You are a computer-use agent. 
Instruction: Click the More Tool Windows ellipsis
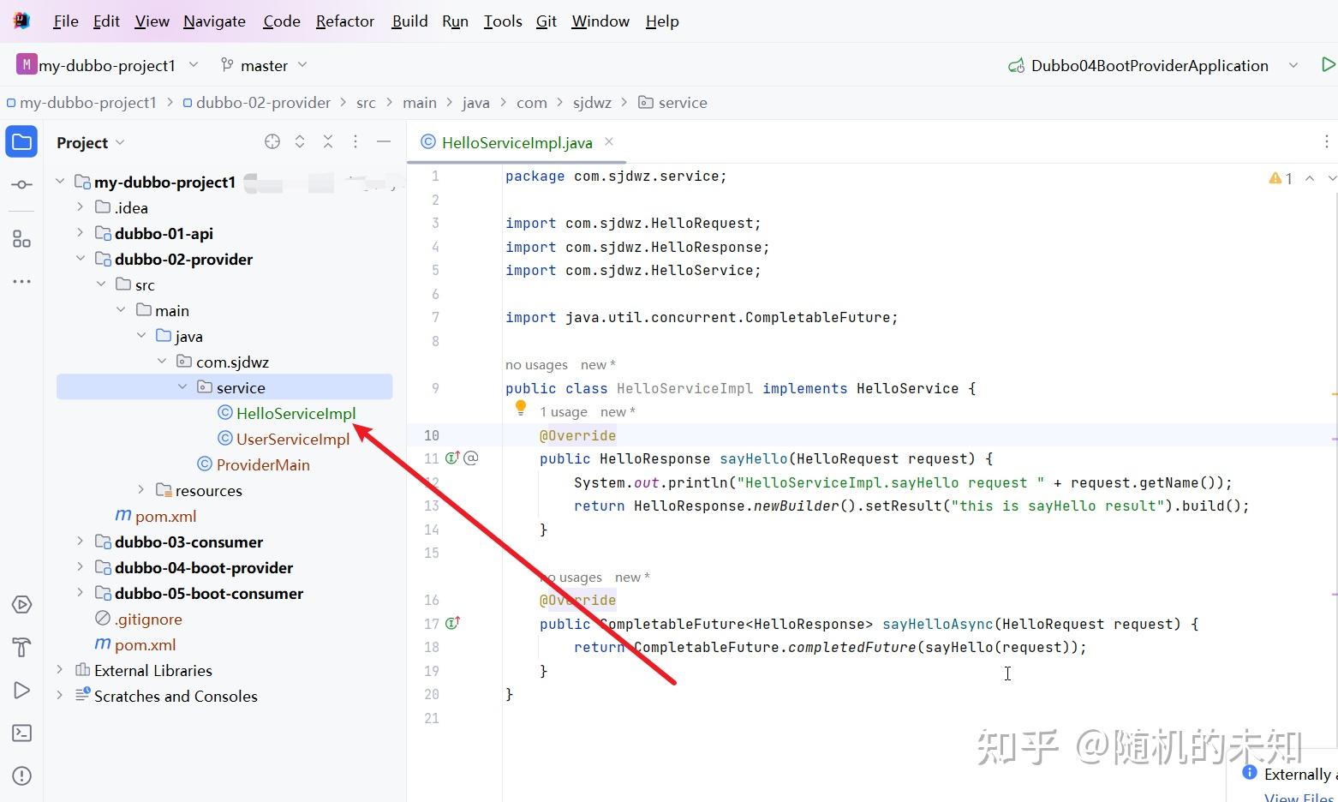point(21,281)
